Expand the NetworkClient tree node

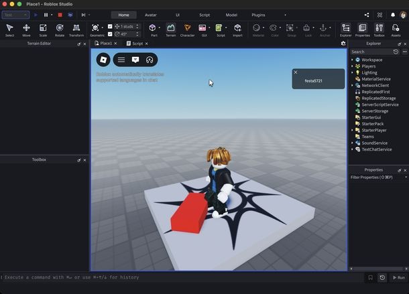click(x=352, y=85)
